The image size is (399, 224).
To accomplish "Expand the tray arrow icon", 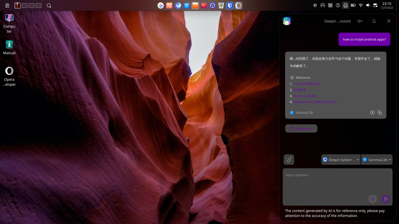I will (338, 5).
